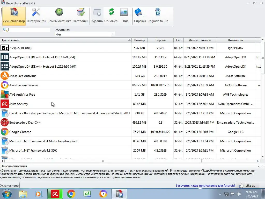Open the Windows Start button

tap(7, 194)
